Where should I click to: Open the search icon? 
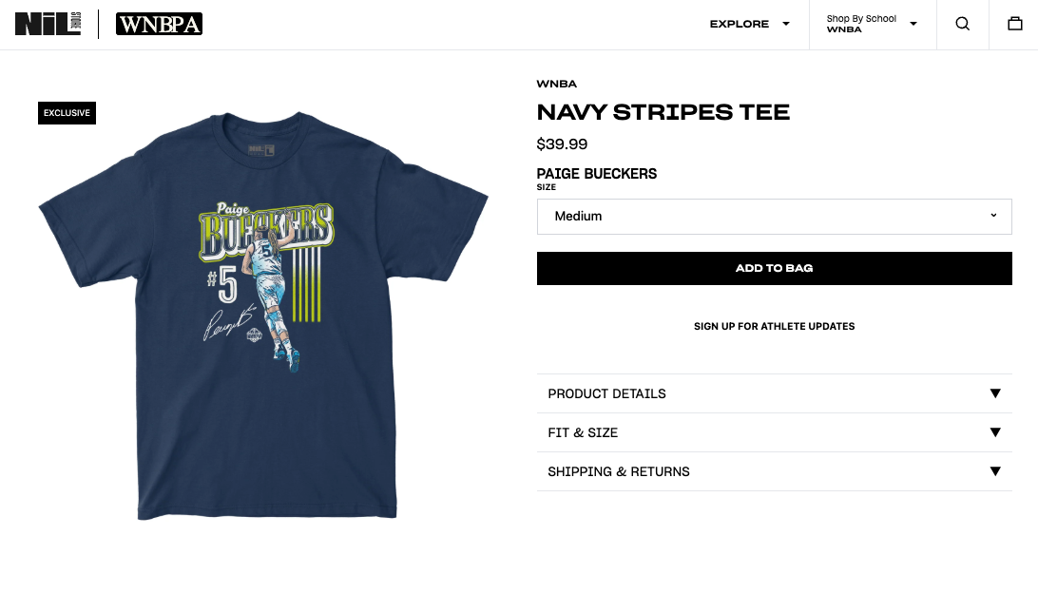click(962, 24)
